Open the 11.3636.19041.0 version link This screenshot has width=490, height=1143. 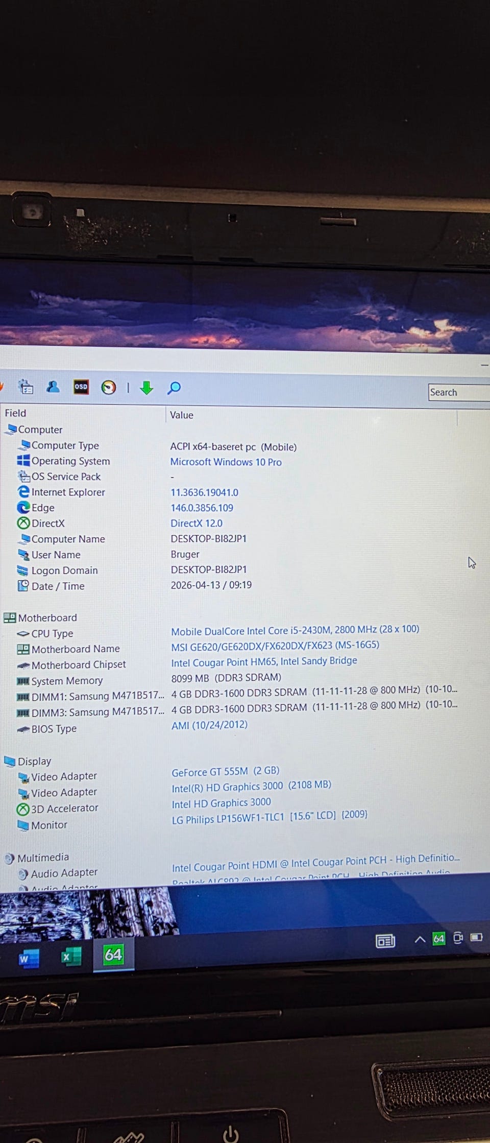[204, 492]
